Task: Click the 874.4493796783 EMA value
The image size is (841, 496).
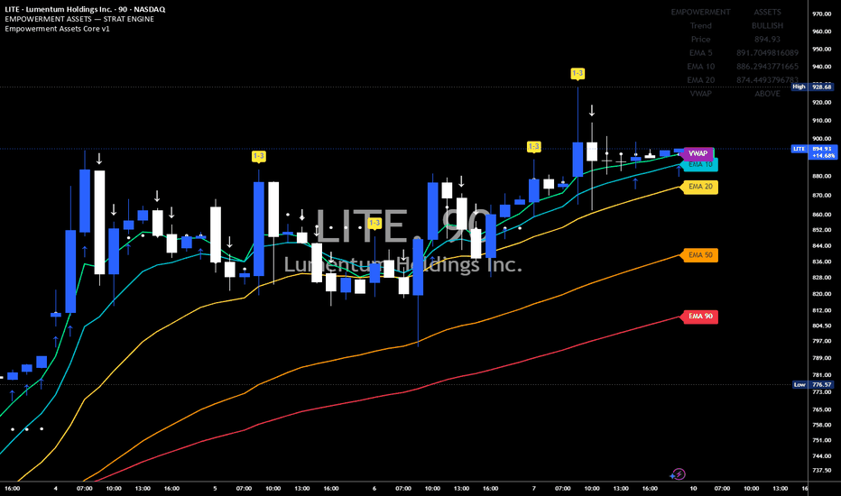Action: (x=768, y=80)
